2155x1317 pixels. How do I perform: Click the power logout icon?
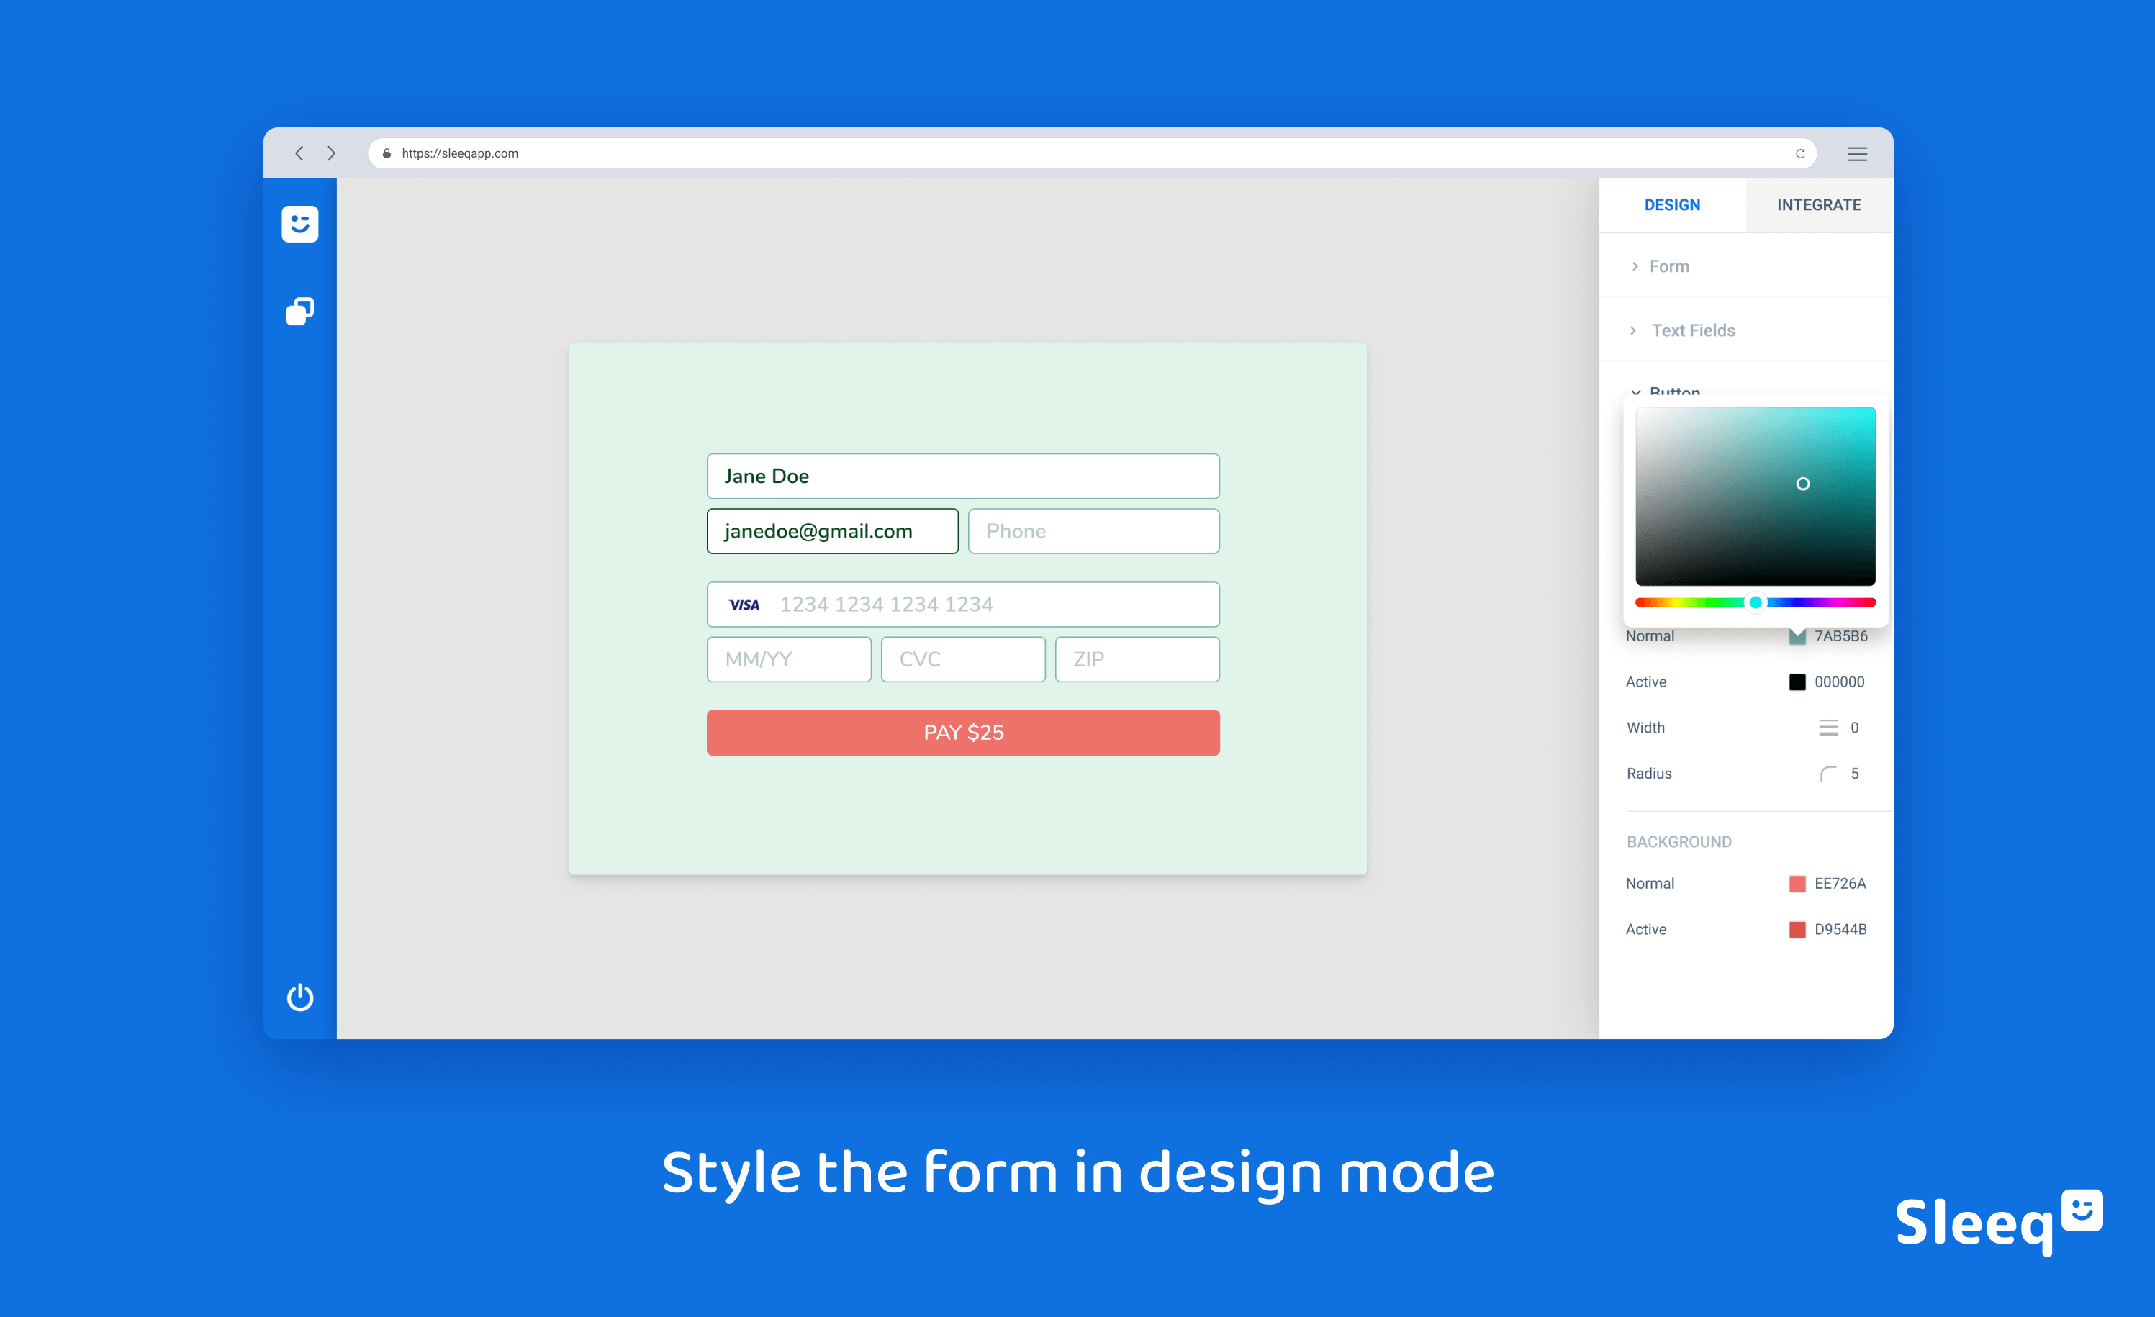point(299,997)
